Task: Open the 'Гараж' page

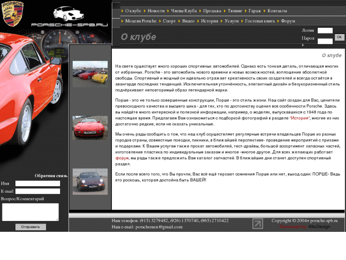Action: [255, 11]
